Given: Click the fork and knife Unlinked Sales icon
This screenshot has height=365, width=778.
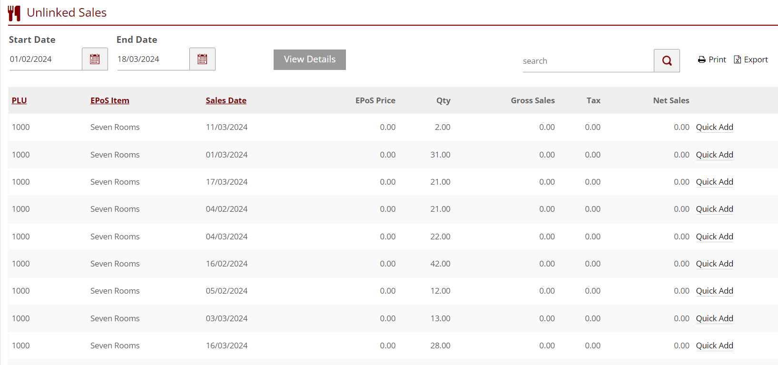Looking at the screenshot, I should pos(14,13).
